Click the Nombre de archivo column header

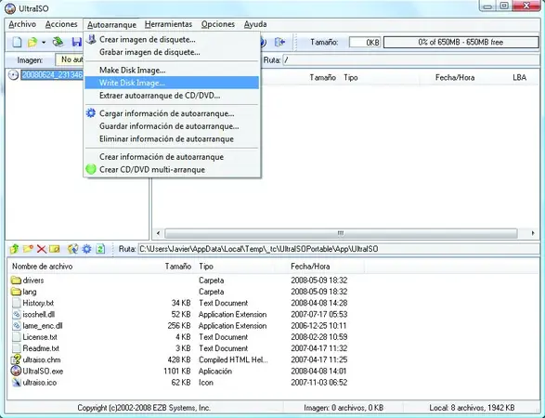43,267
